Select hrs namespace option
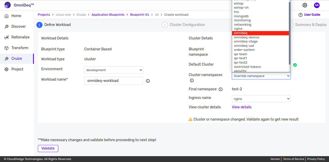This screenshot has width=329, height=162. tap(261, 12)
